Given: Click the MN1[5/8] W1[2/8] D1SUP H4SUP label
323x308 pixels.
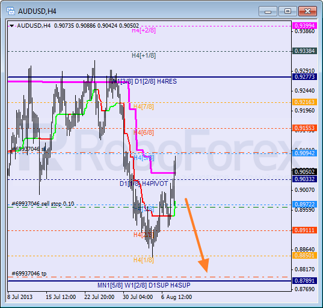Looking at the screenshot, I should (144, 285).
